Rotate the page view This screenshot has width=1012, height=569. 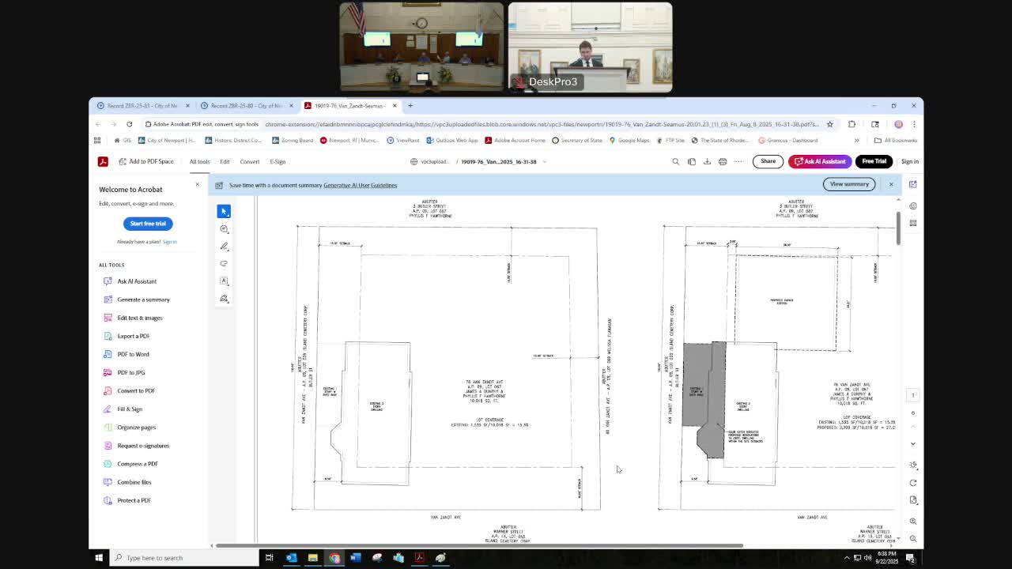point(913,483)
